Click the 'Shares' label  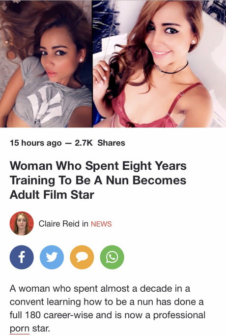point(112,143)
